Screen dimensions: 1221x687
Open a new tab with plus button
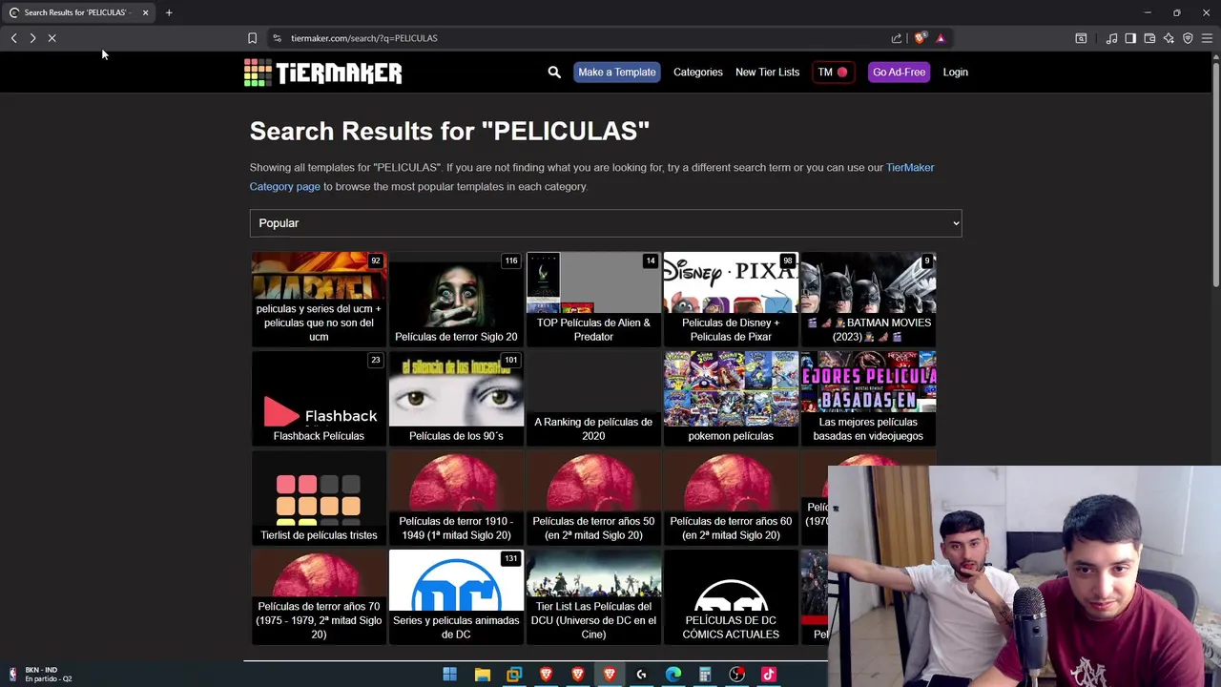click(169, 12)
